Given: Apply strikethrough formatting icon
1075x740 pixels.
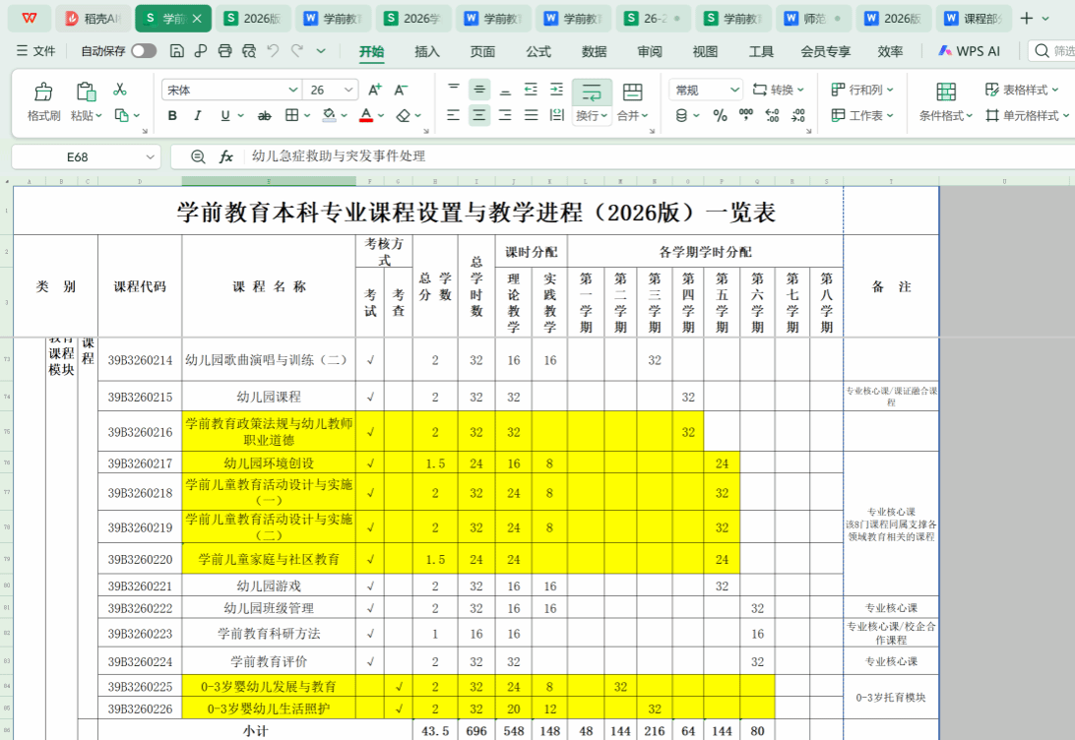Looking at the screenshot, I should pyautogui.click(x=264, y=116).
